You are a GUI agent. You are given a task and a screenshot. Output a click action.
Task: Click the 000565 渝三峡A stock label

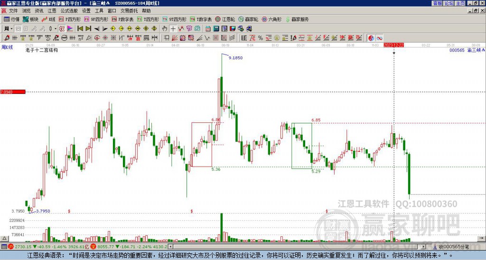pos(467,50)
